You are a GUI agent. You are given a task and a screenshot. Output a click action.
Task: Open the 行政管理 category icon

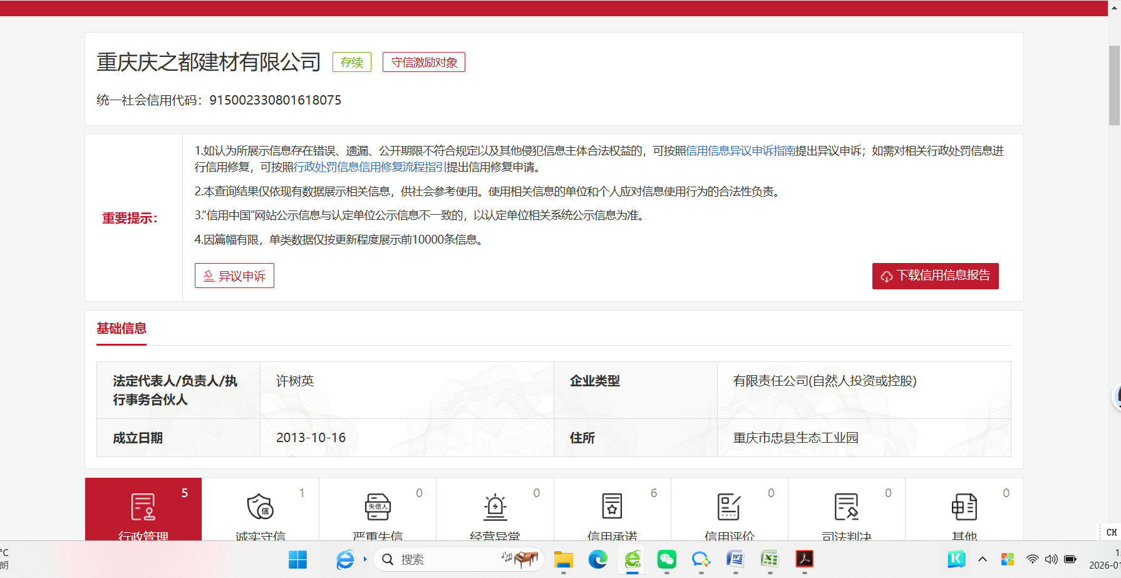coord(143,507)
